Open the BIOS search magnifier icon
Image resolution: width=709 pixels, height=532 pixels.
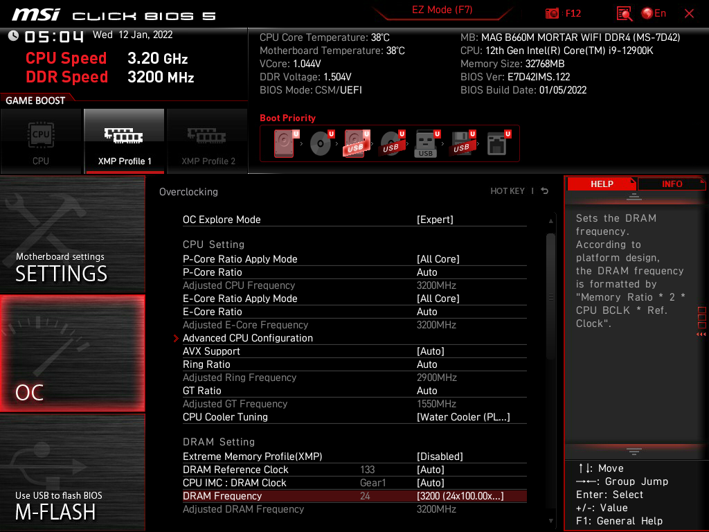624,13
